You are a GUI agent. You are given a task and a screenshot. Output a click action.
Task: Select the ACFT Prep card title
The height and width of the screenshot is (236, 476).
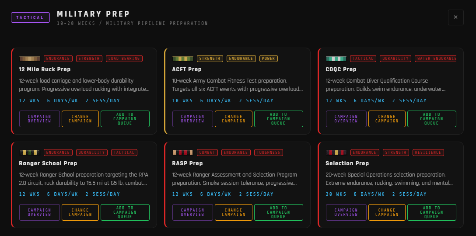pyautogui.click(x=187, y=69)
